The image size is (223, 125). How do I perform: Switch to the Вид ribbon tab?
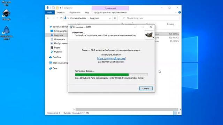pyautogui.click(x=87, y=12)
